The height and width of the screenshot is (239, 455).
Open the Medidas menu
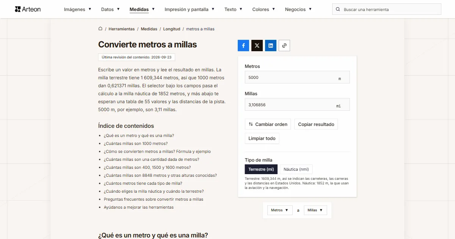[142, 9]
